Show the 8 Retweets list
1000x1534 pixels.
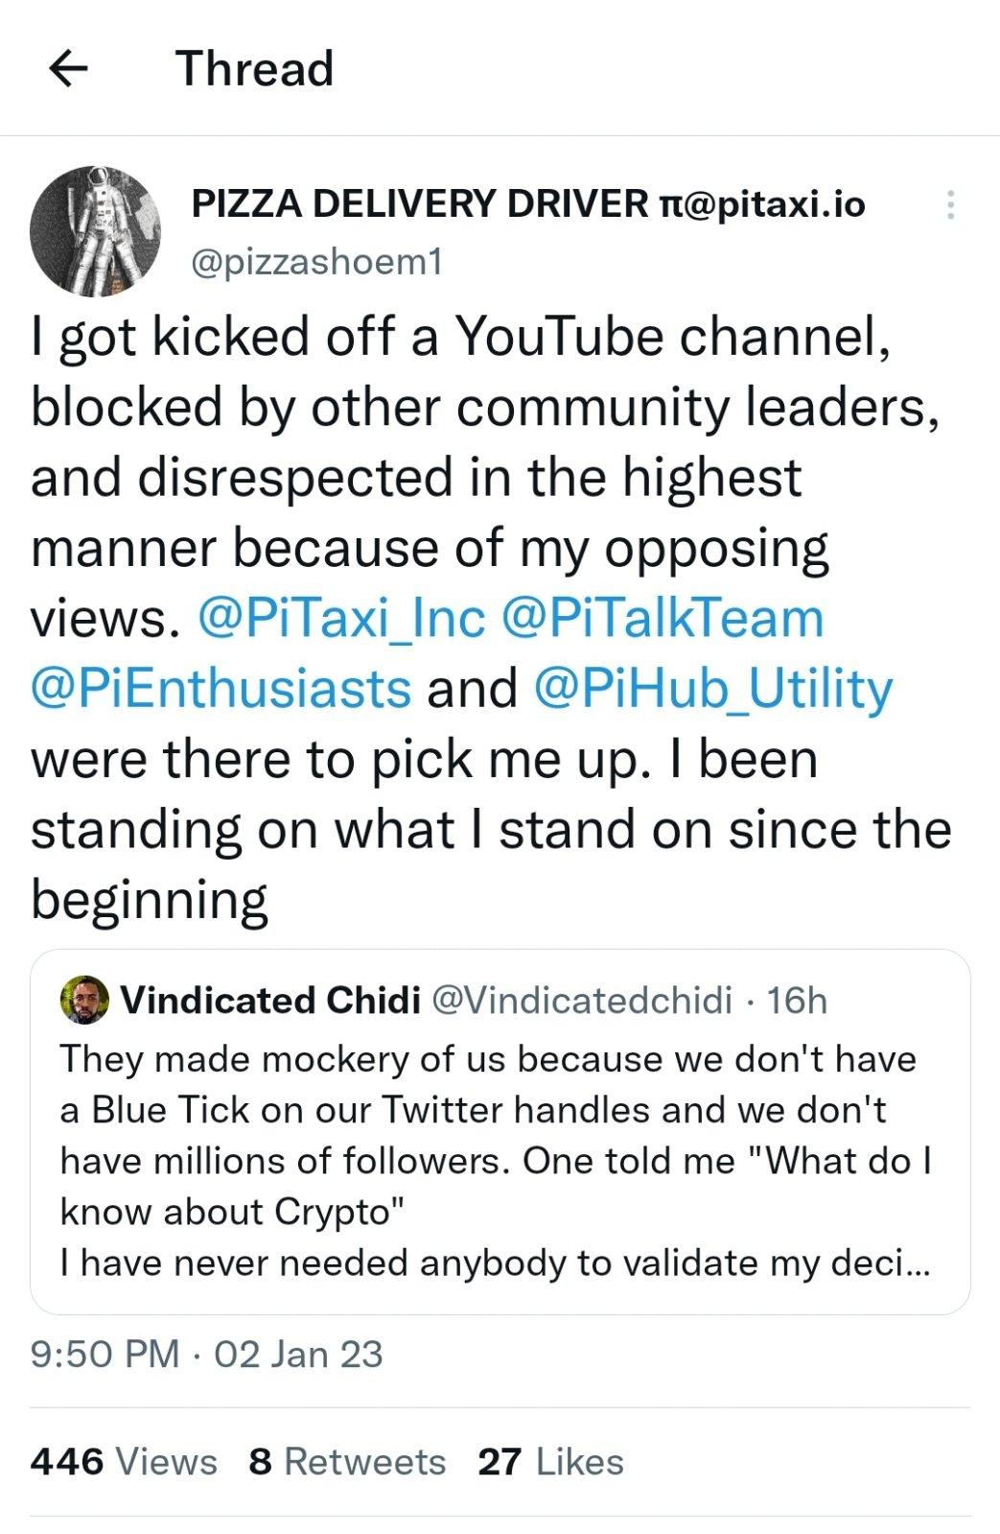pyautogui.click(x=347, y=1461)
